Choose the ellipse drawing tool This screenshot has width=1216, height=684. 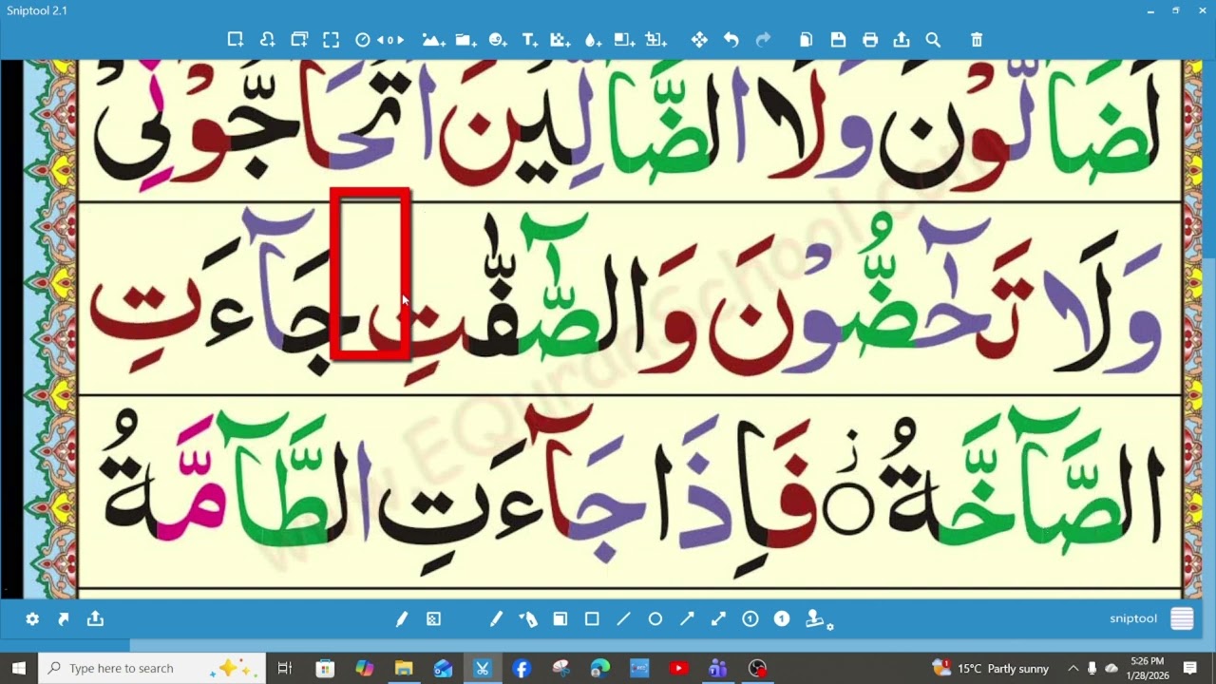click(x=655, y=619)
